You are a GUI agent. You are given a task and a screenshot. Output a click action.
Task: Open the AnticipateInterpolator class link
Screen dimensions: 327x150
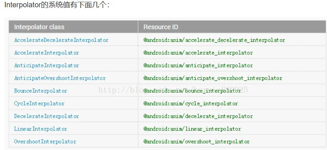pos(47,65)
